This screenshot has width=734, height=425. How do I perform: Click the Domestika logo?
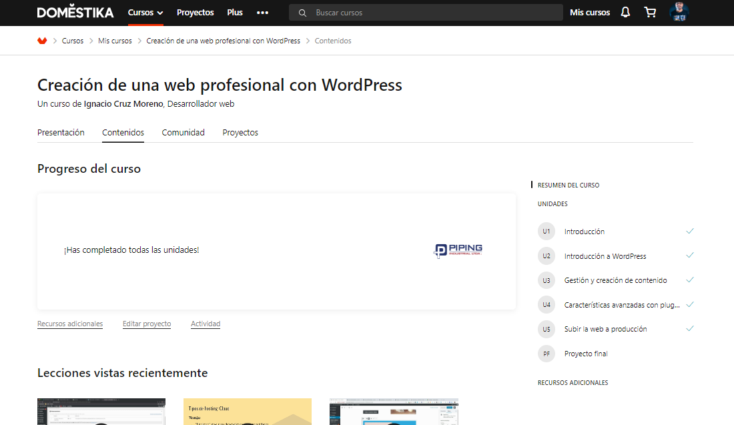pos(75,12)
